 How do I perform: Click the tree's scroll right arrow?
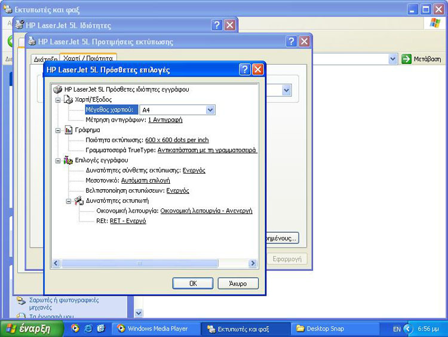[x=253, y=263]
